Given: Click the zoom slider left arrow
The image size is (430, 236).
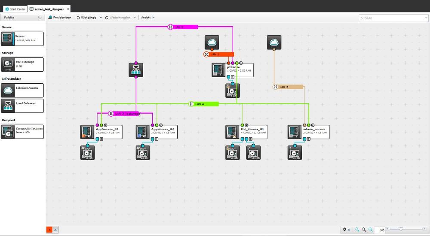Looking at the screenshot, I should (x=388, y=229).
